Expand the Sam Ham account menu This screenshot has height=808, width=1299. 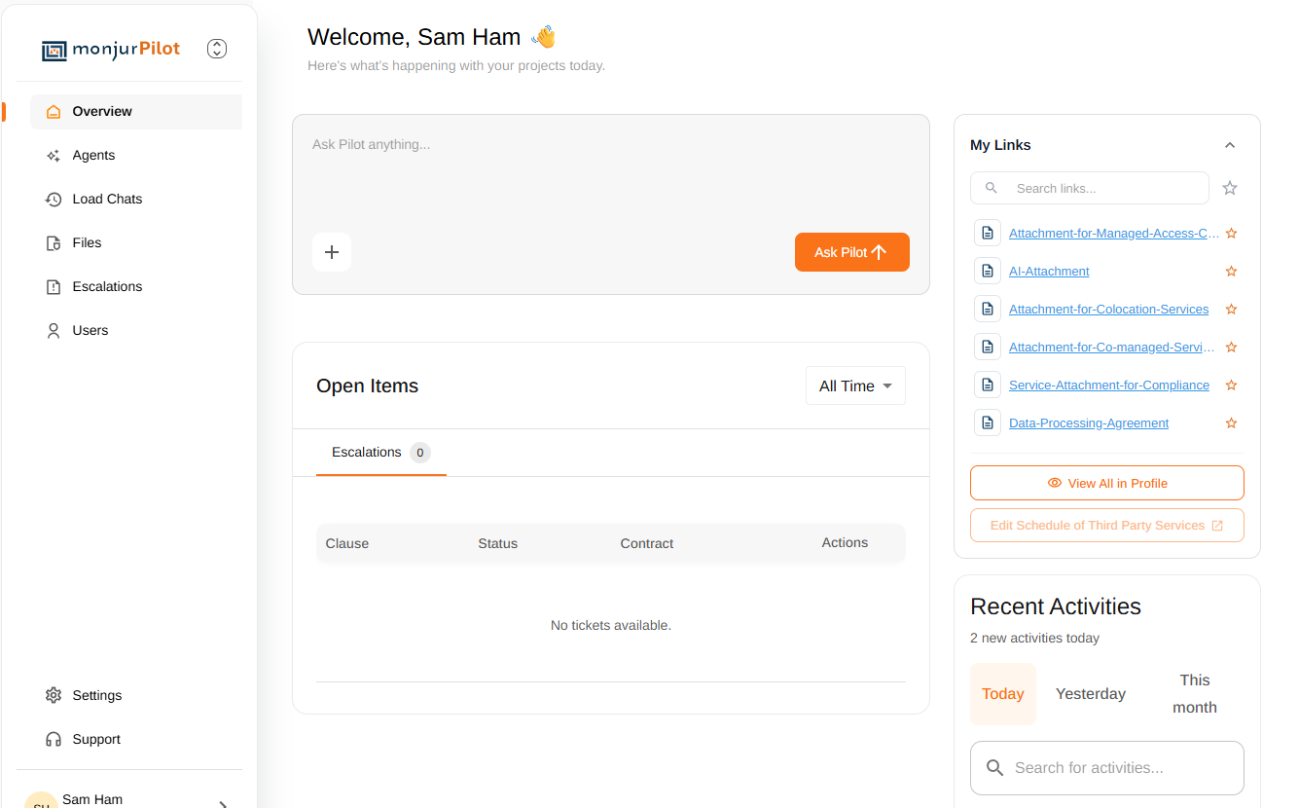click(x=223, y=804)
